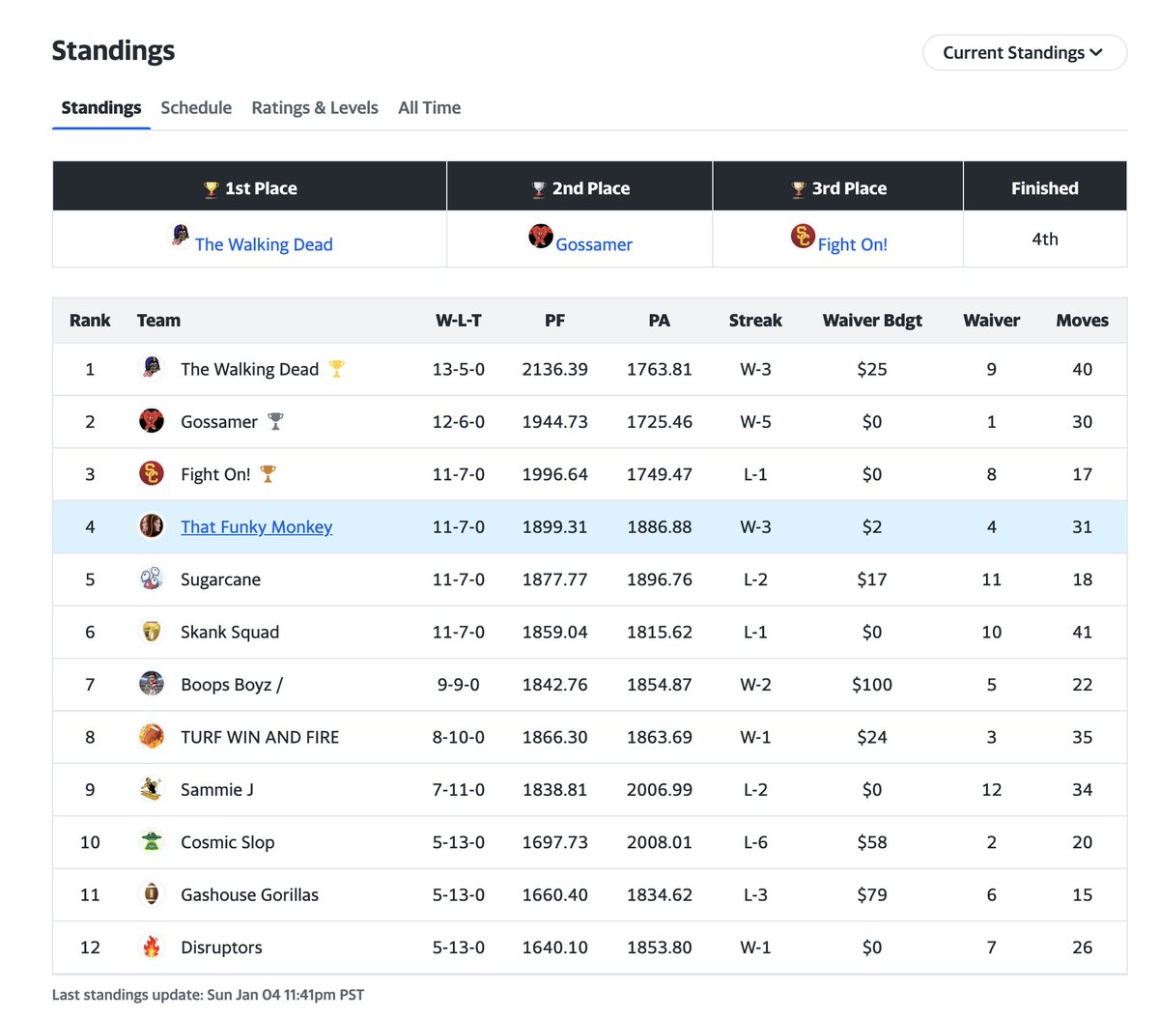1159x1017 pixels.
Task: Click the 4th finished place value
Action: click(x=1045, y=239)
